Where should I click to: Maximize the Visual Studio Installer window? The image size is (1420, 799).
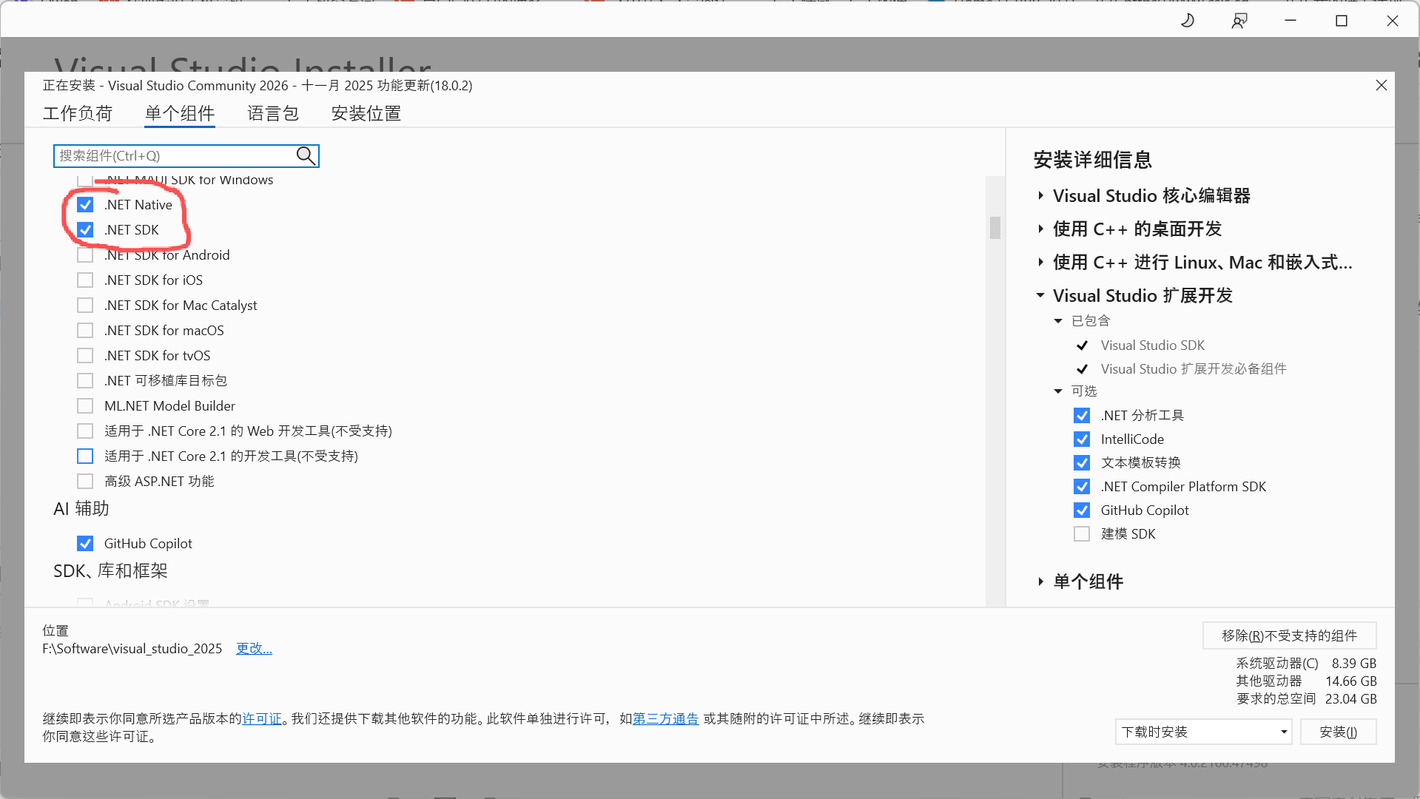coord(1341,21)
